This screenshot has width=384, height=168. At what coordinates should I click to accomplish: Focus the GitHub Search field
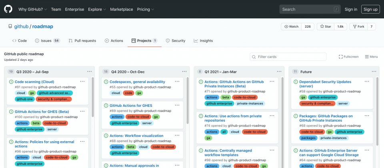310,9
